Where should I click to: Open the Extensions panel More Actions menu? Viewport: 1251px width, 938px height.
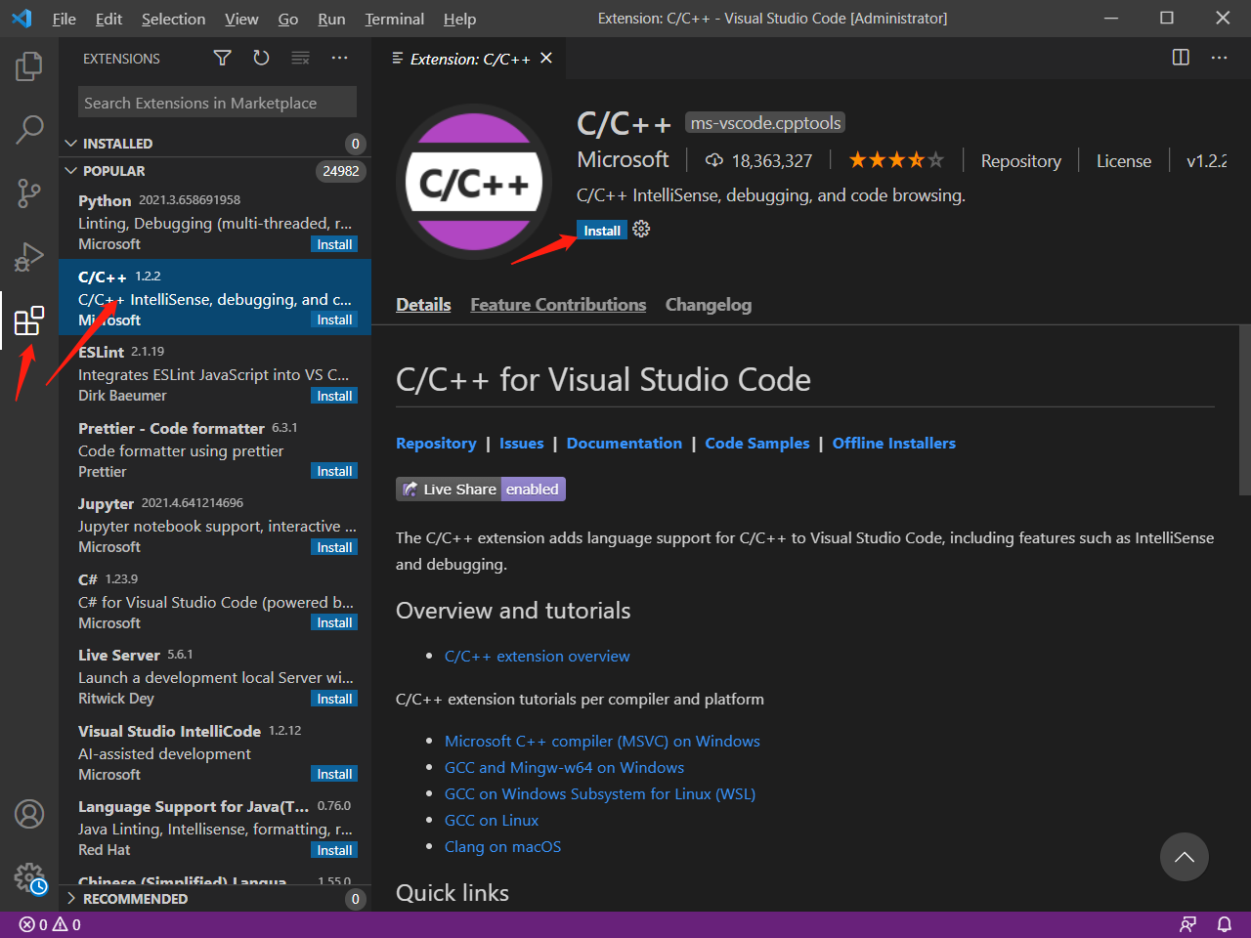tap(339, 58)
